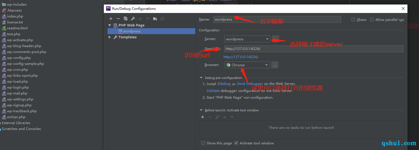Select wp-trackback.php in the project tree
Screen dimensions: 419x150
click(22, 111)
